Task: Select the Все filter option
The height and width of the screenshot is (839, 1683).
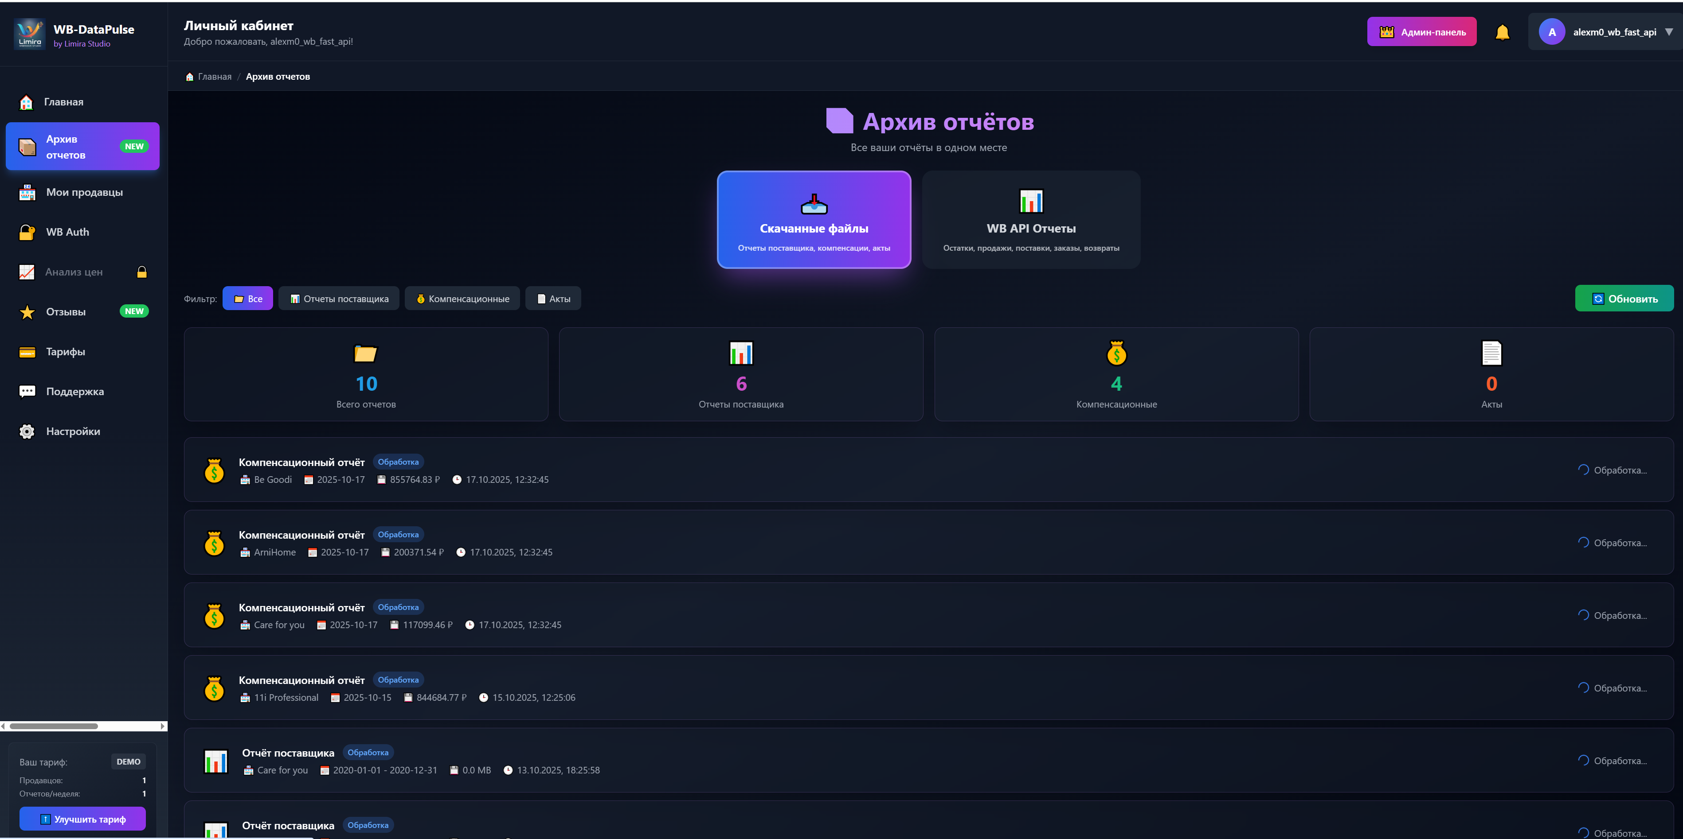Action: [247, 299]
